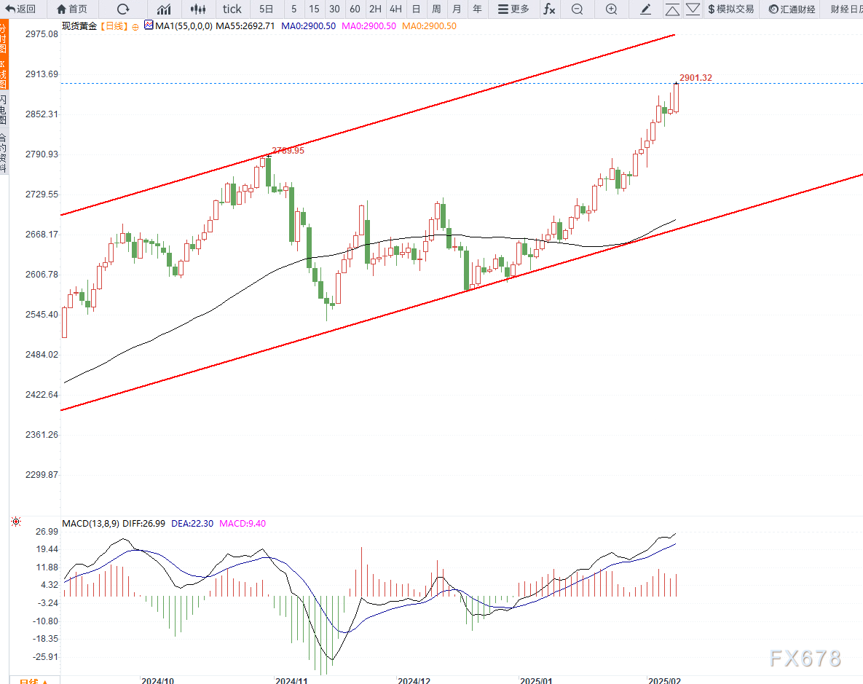This screenshot has height=684, width=863.
Task: Click the up-triangle expand panel icon
Action: pyautogui.click(x=672, y=9)
